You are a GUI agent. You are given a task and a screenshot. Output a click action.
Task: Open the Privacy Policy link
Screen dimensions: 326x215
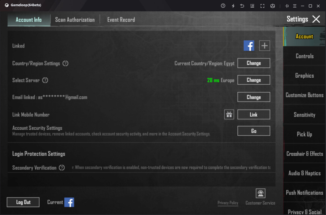pos(228,203)
